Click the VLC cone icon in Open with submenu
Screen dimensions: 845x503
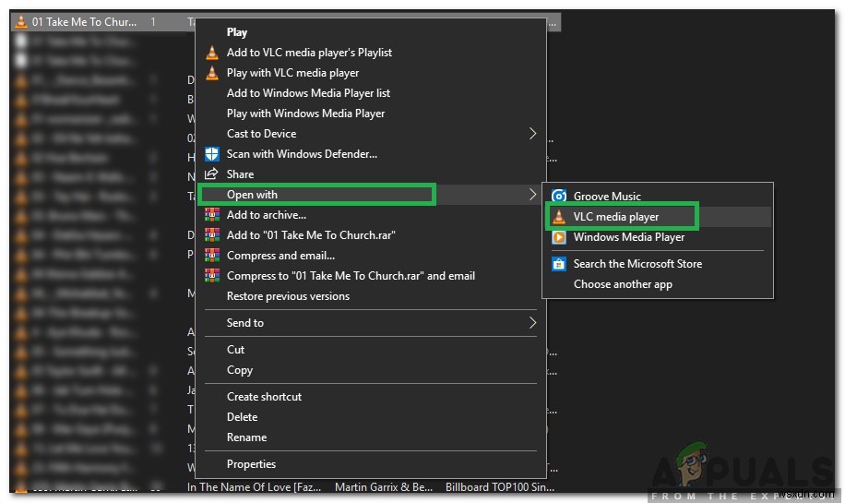(x=559, y=216)
